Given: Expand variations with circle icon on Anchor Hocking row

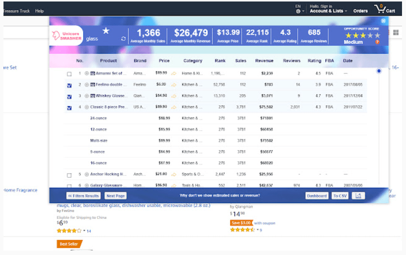Looking at the screenshot, I should click(87, 174).
